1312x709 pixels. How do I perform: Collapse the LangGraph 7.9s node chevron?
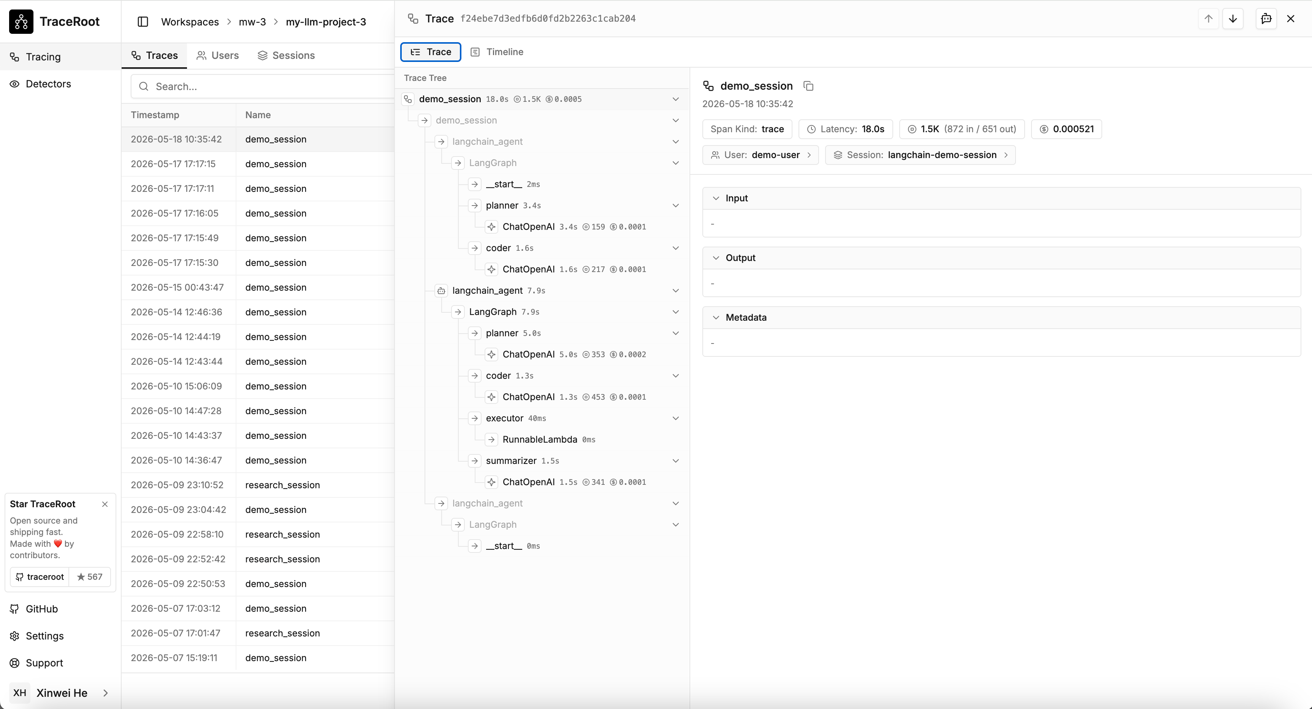(x=676, y=312)
